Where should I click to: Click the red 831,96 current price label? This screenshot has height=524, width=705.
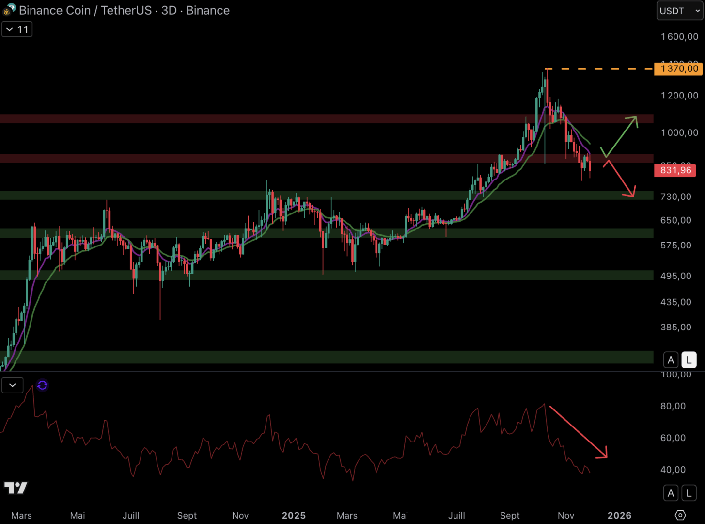[x=675, y=170]
